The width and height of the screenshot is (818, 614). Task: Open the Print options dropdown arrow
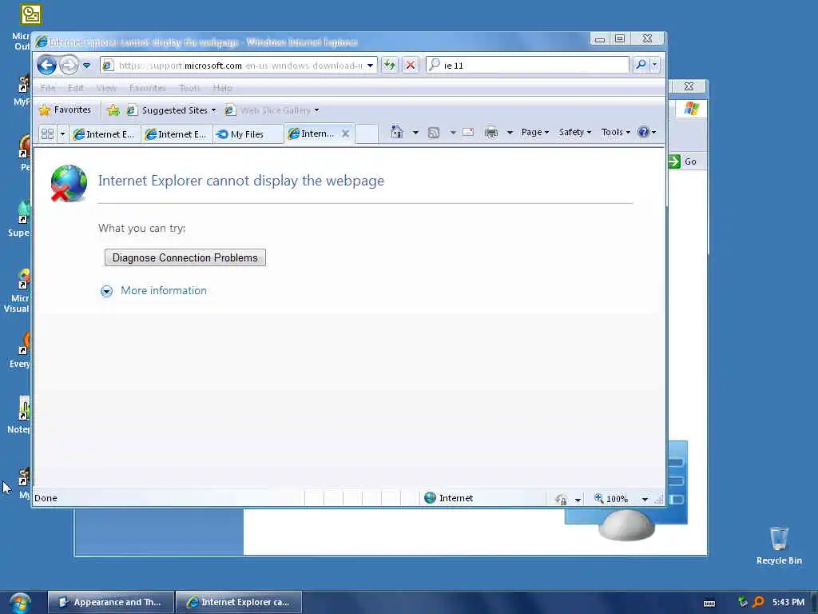click(510, 133)
